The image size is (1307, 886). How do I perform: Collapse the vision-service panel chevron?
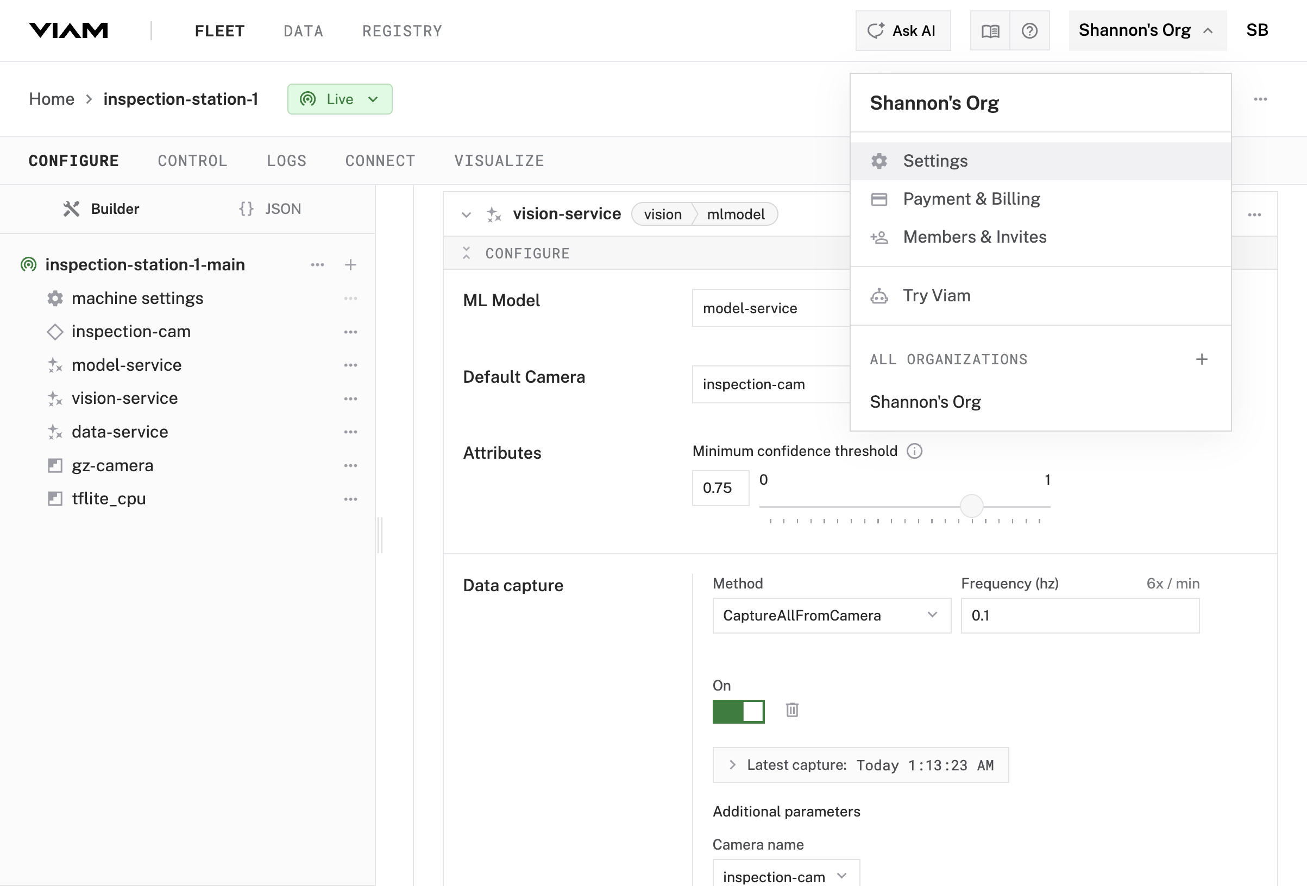click(x=466, y=214)
